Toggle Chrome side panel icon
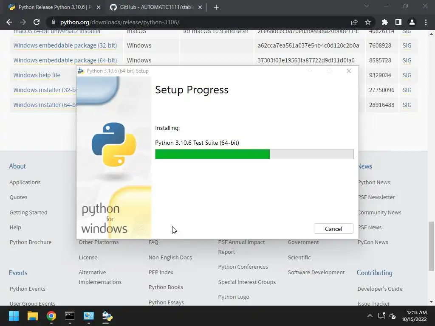Image resolution: width=435 pixels, height=326 pixels. coord(398,22)
